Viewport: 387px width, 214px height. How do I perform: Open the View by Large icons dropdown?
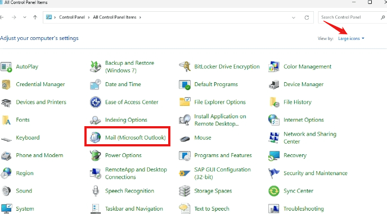click(x=351, y=38)
